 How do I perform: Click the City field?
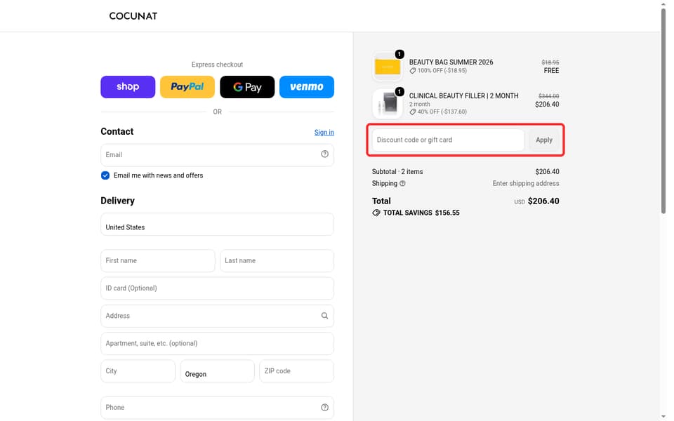[138, 370]
